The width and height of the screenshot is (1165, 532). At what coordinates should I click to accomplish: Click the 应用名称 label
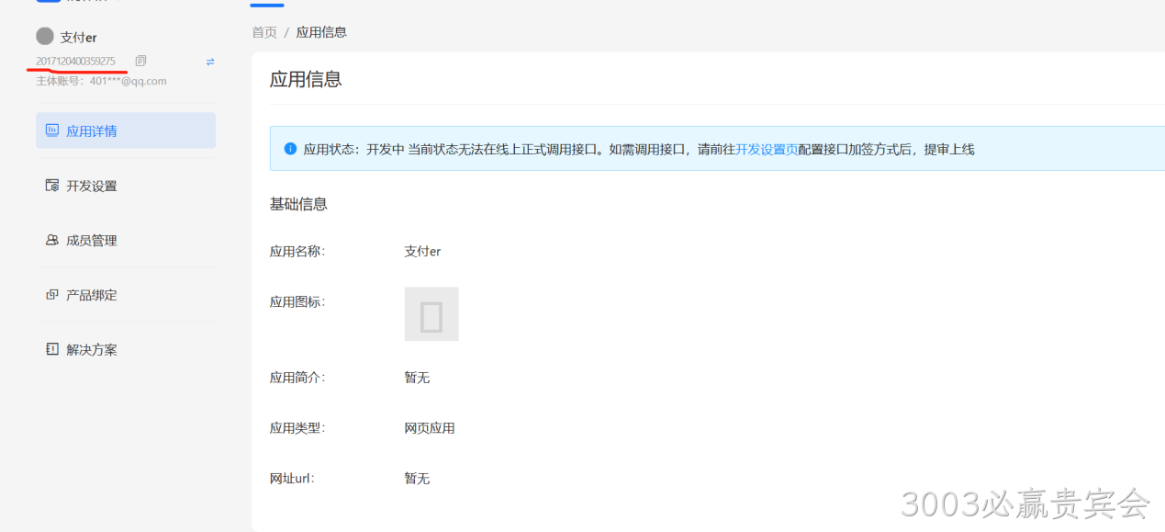[x=297, y=251]
